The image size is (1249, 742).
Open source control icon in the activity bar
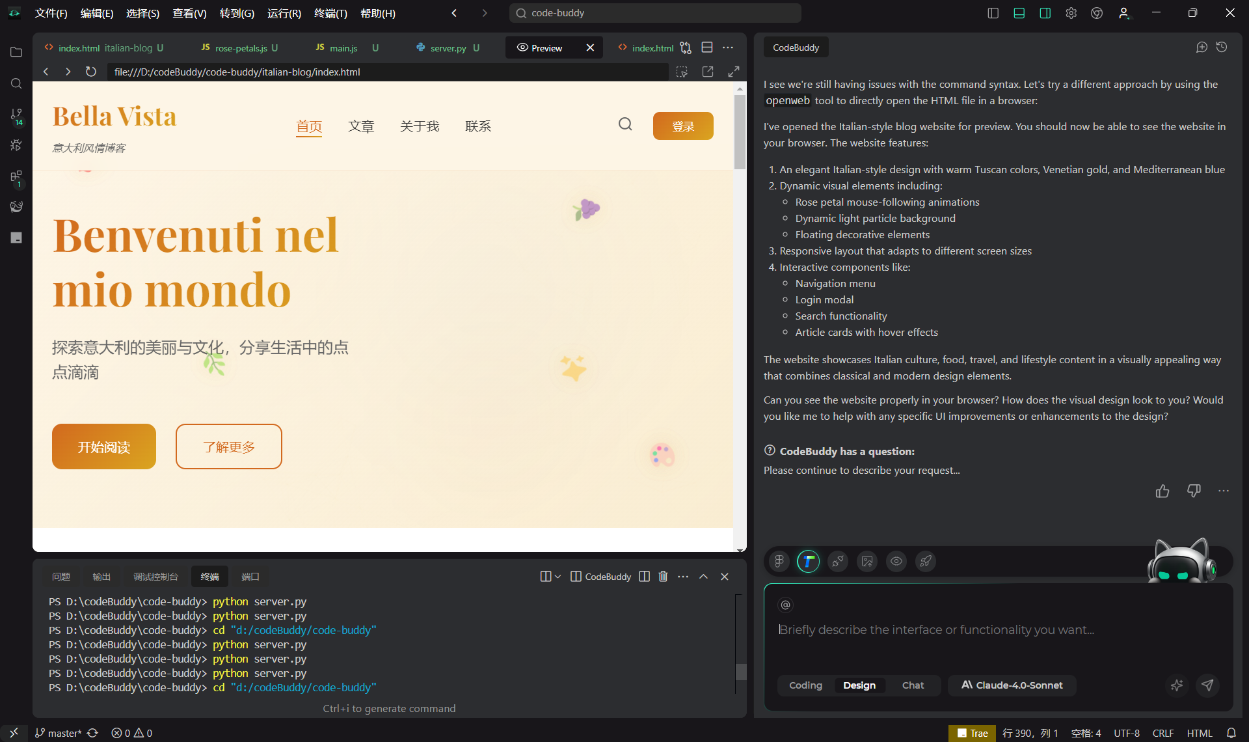(16, 115)
